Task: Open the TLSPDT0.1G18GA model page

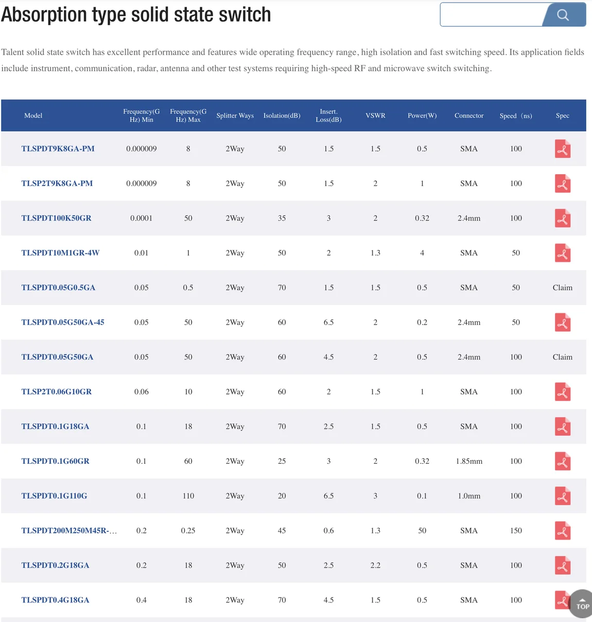Action: pyautogui.click(x=55, y=427)
